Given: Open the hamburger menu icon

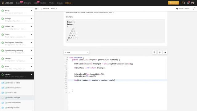Looking at the screenshot, I should coord(36,9).
